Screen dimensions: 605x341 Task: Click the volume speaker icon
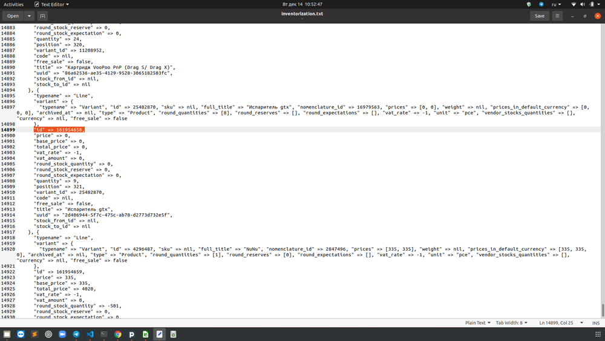point(583,4)
